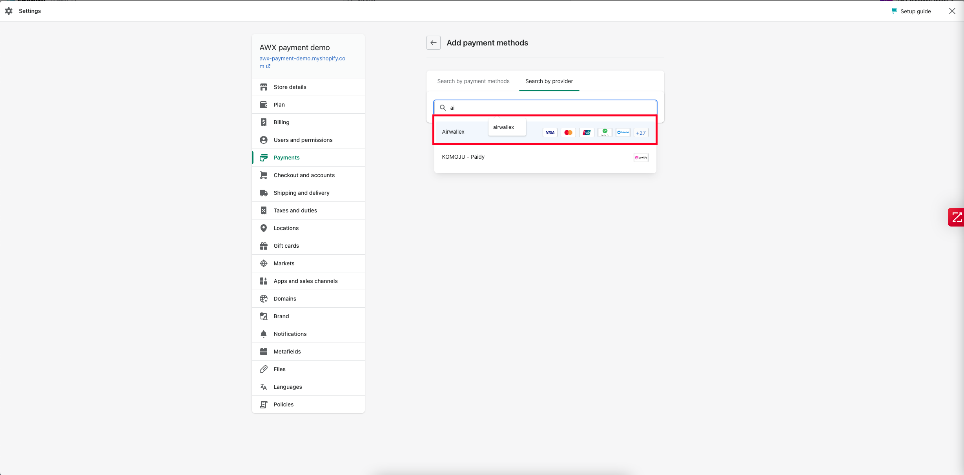This screenshot has height=475, width=964.
Task: Click the red floating widget icon
Action: tap(956, 217)
